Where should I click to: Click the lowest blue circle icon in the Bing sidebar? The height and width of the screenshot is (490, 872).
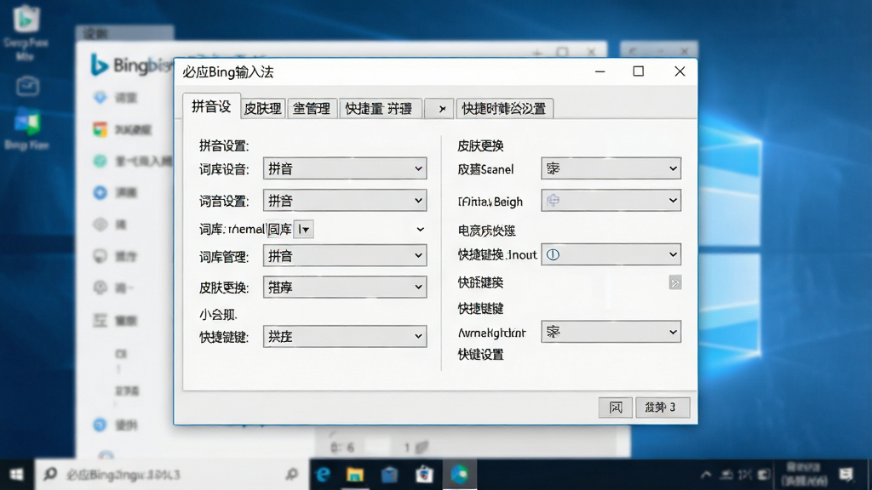(x=100, y=425)
